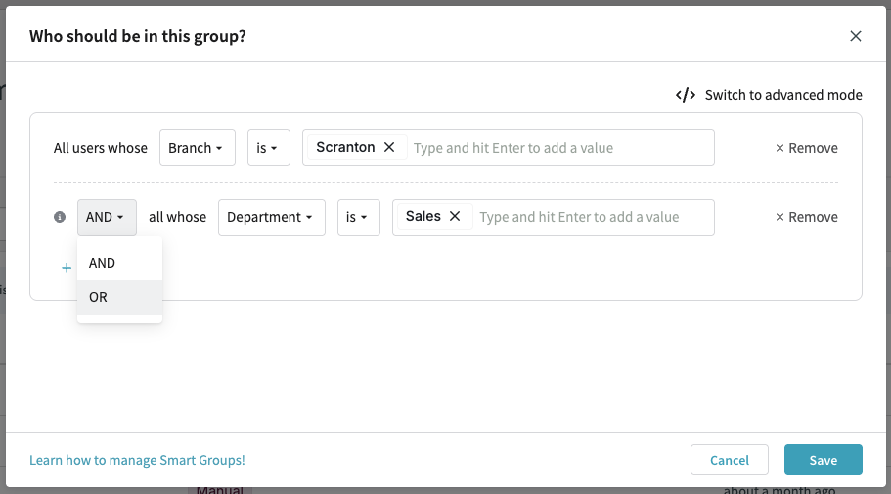Focus the value input beside Sales tag
The height and width of the screenshot is (494, 891).
592,217
